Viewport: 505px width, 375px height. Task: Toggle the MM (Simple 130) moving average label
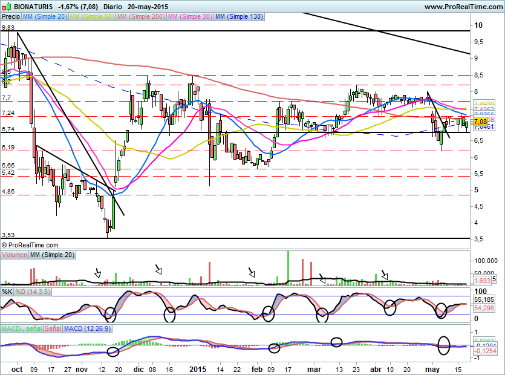239,16
